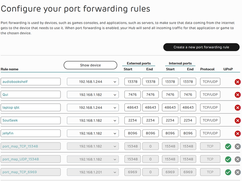This screenshot has width=242, height=181.
Task: Edit laptop qbt internal start port 48643
Action: (x=170, y=107)
